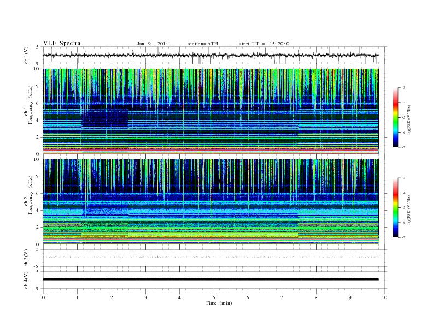
Task: Click the time axis tick label '5'
Action: coord(214,297)
